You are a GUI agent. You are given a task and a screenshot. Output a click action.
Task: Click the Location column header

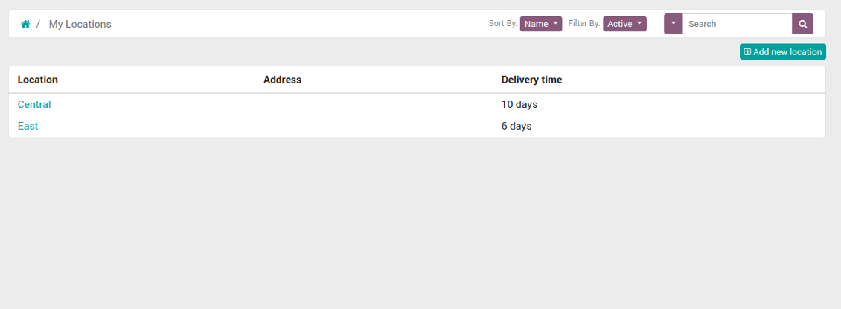[x=38, y=80]
